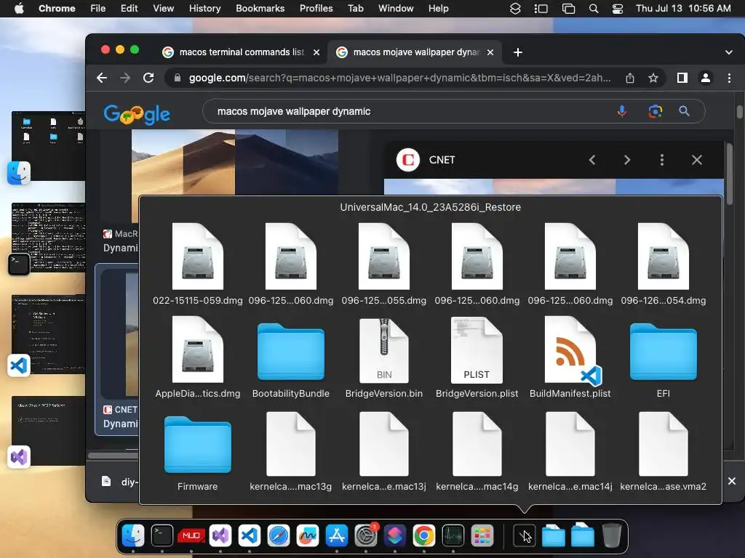Open the kernelca....mac13g file
745x558 pixels.
click(x=291, y=450)
